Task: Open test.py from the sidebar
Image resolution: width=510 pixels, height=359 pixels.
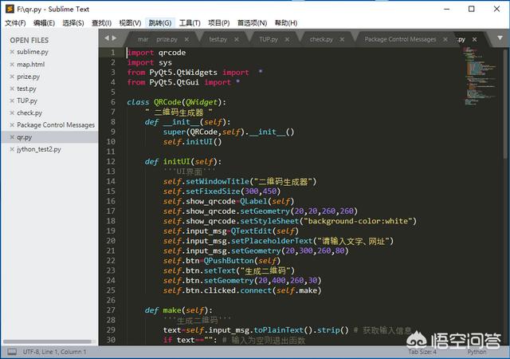Action: point(26,89)
